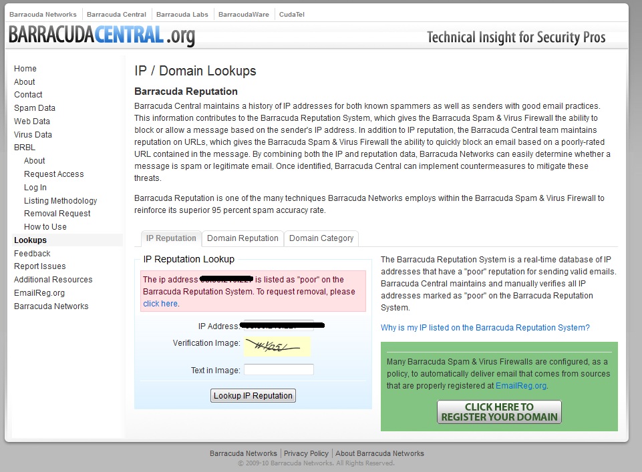
Task: Select CudaTel from top navigation bar
Action: pyautogui.click(x=292, y=14)
